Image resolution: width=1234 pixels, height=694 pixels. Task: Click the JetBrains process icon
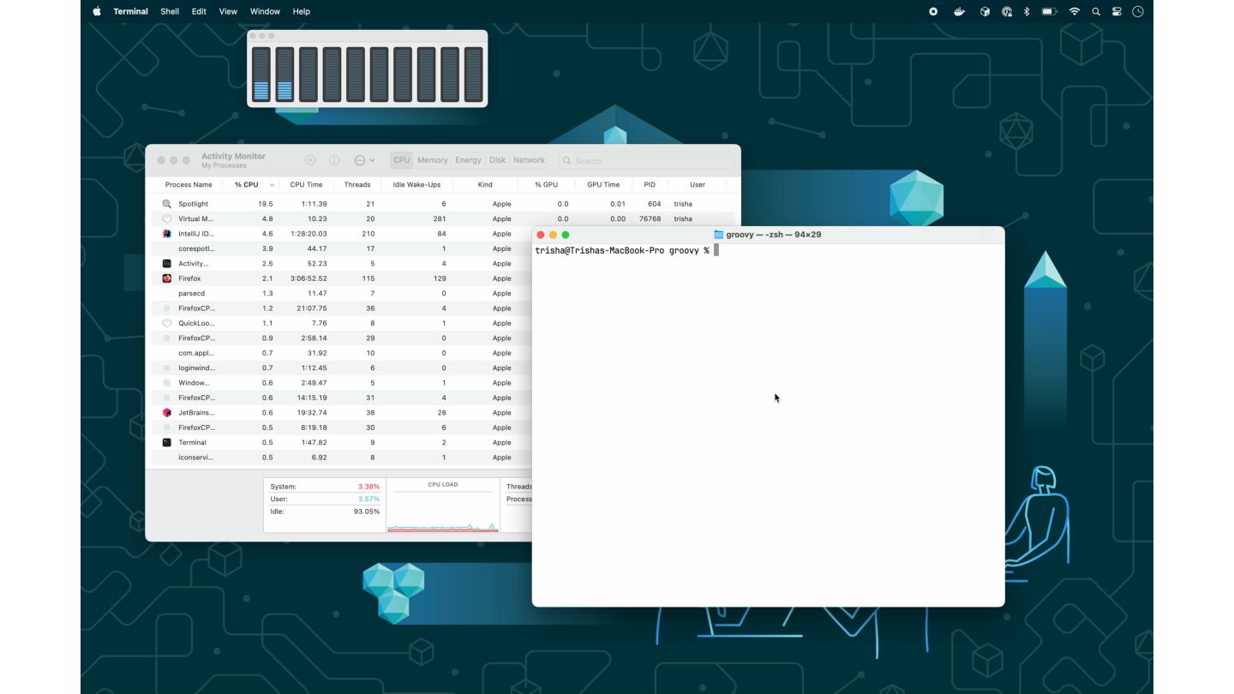coord(167,412)
